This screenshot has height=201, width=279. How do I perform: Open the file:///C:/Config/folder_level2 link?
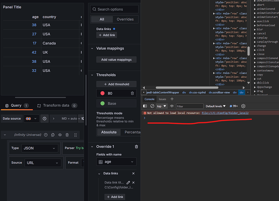point(225,113)
